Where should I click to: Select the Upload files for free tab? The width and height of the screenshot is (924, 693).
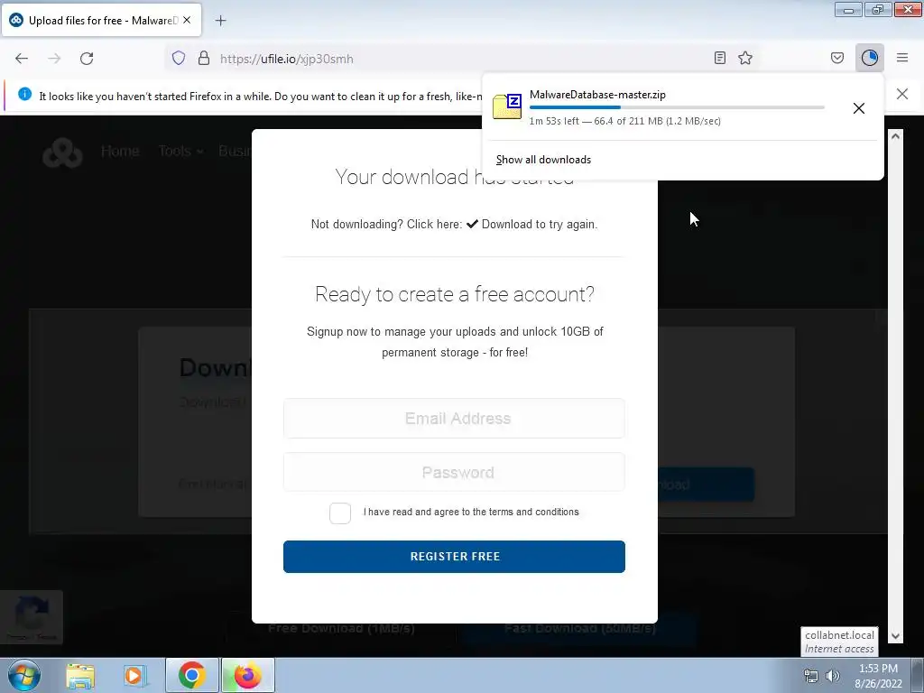pyautogui.click(x=101, y=20)
